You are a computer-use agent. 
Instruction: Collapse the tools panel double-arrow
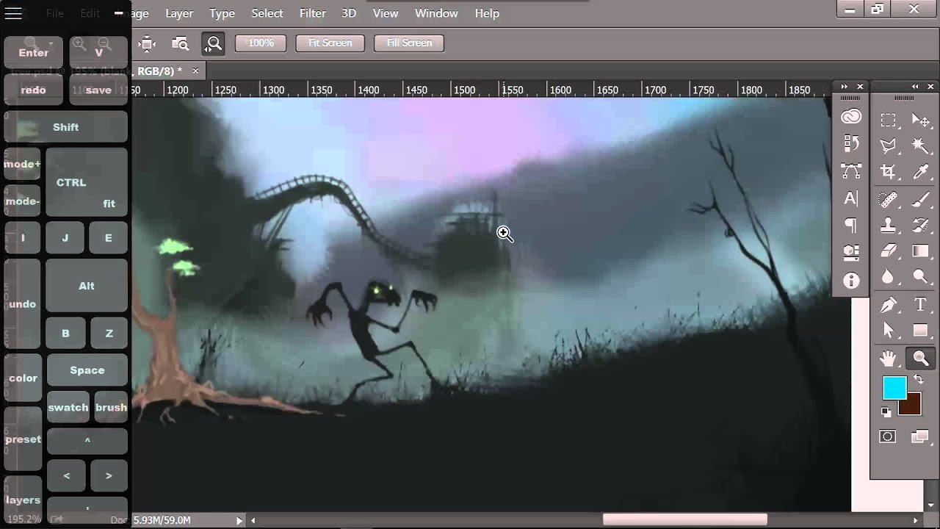pyautogui.click(x=915, y=87)
